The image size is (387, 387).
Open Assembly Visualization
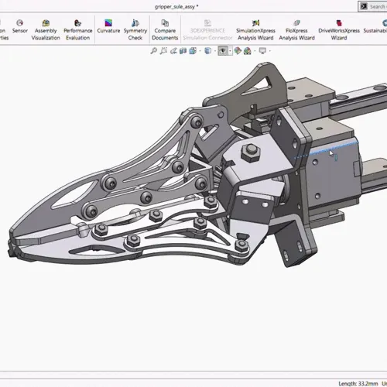[46, 30]
